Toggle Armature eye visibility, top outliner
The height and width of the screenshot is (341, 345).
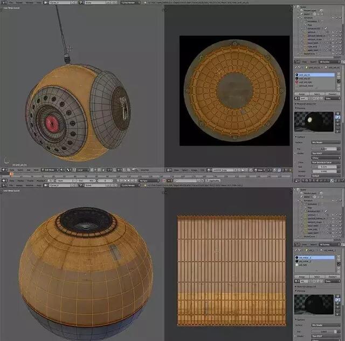click(333, 18)
